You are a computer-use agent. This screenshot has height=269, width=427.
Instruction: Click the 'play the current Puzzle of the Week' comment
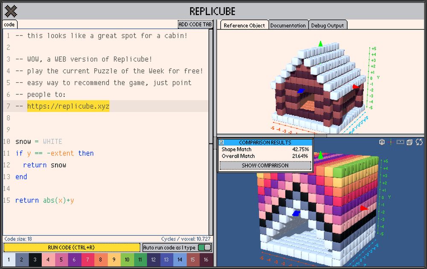pyautogui.click(x=109, y=71)
